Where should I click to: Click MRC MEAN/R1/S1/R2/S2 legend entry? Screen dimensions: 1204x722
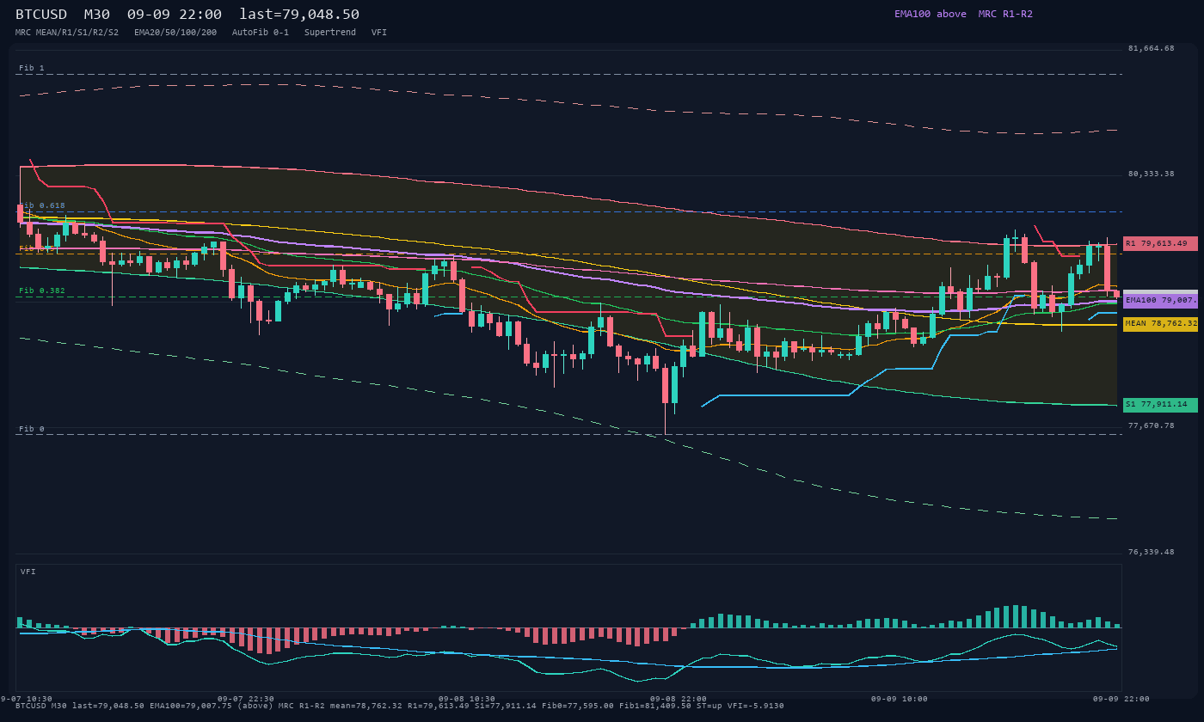[67, 32]
